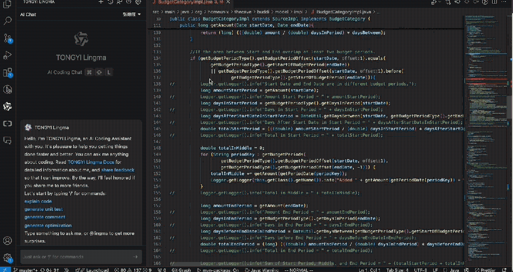Split the editor to the right
The width and height of the screenshot is (513, 272).
point(494,2)
